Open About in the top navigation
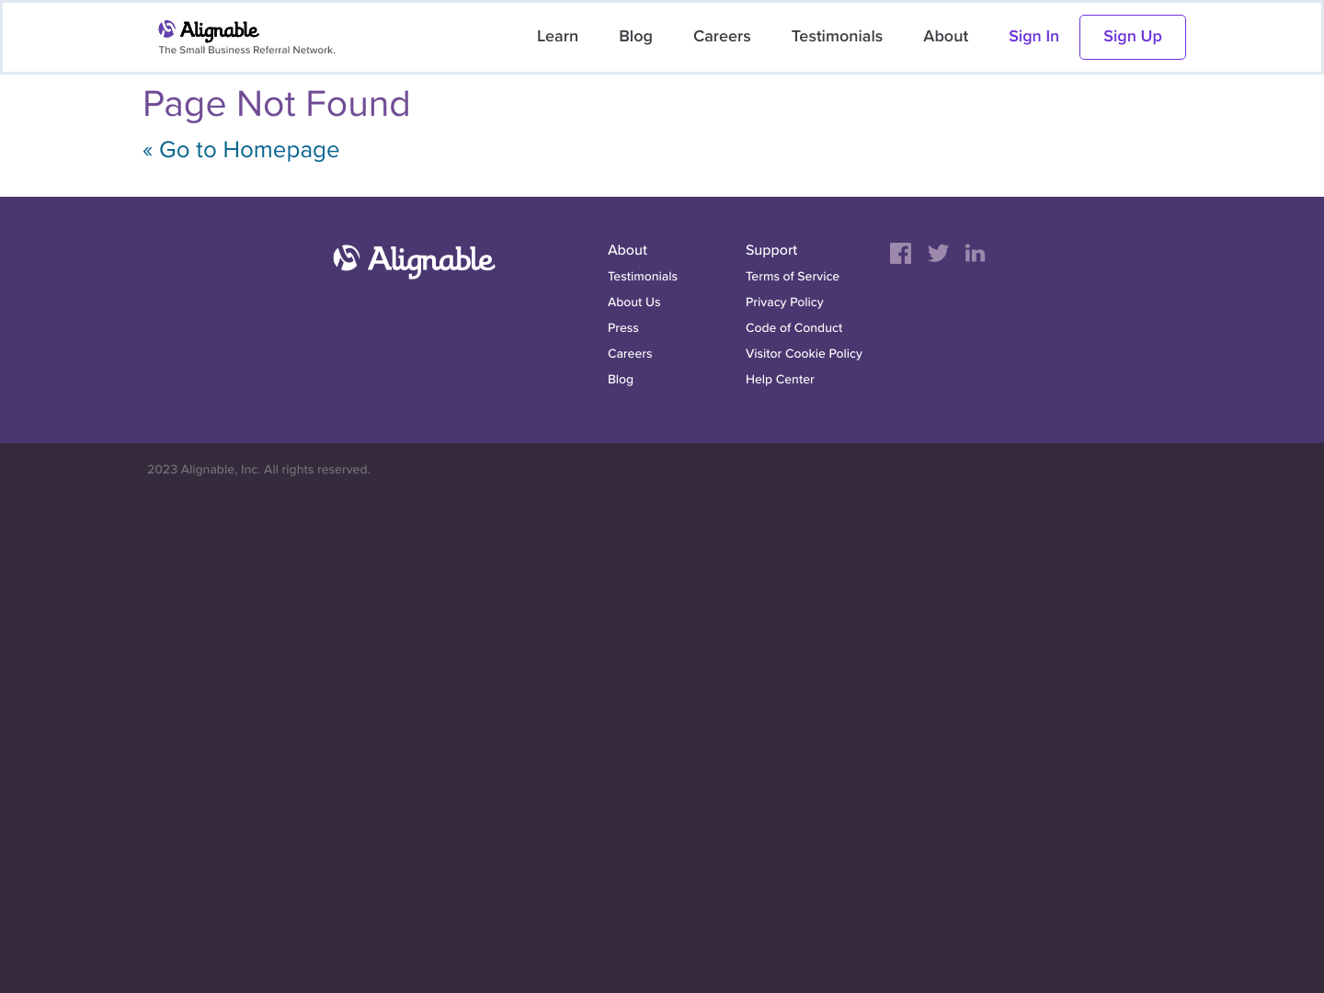Screen dimensions: 1324x993 945,37
